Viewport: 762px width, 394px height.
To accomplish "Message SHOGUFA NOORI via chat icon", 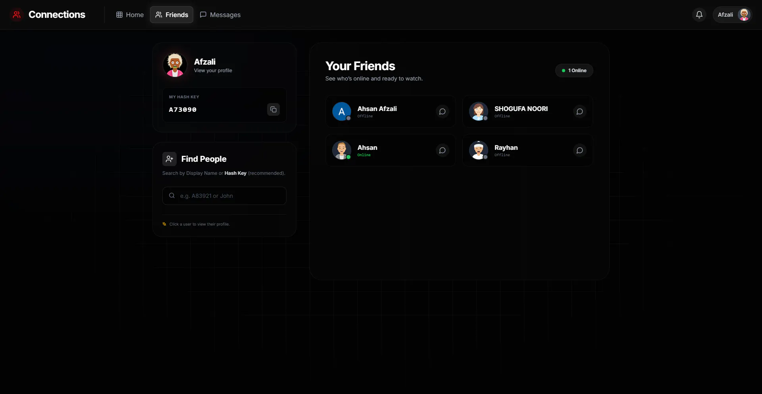I will pos(579,112).
